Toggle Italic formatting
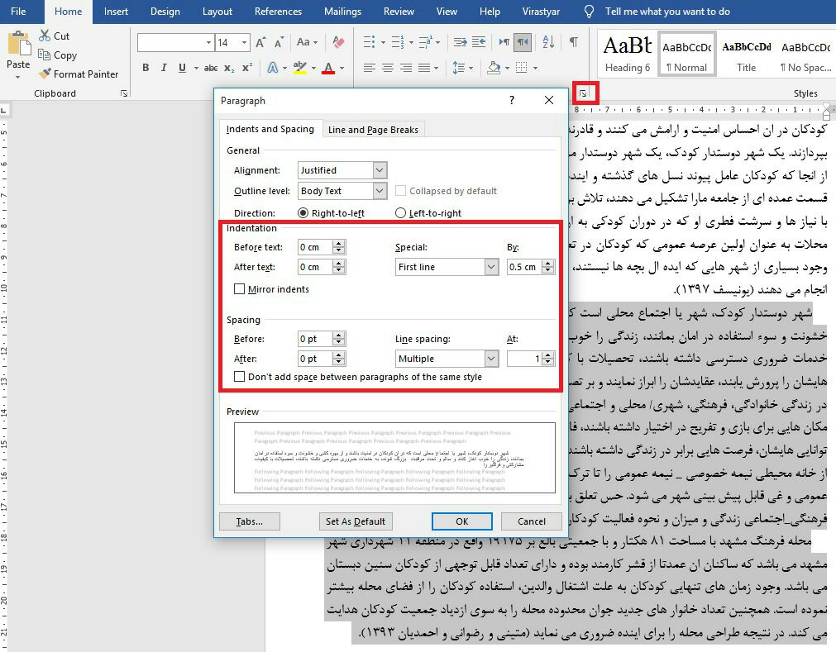The height and width of the screenshot is (652, 836). (x=164, y=68)
